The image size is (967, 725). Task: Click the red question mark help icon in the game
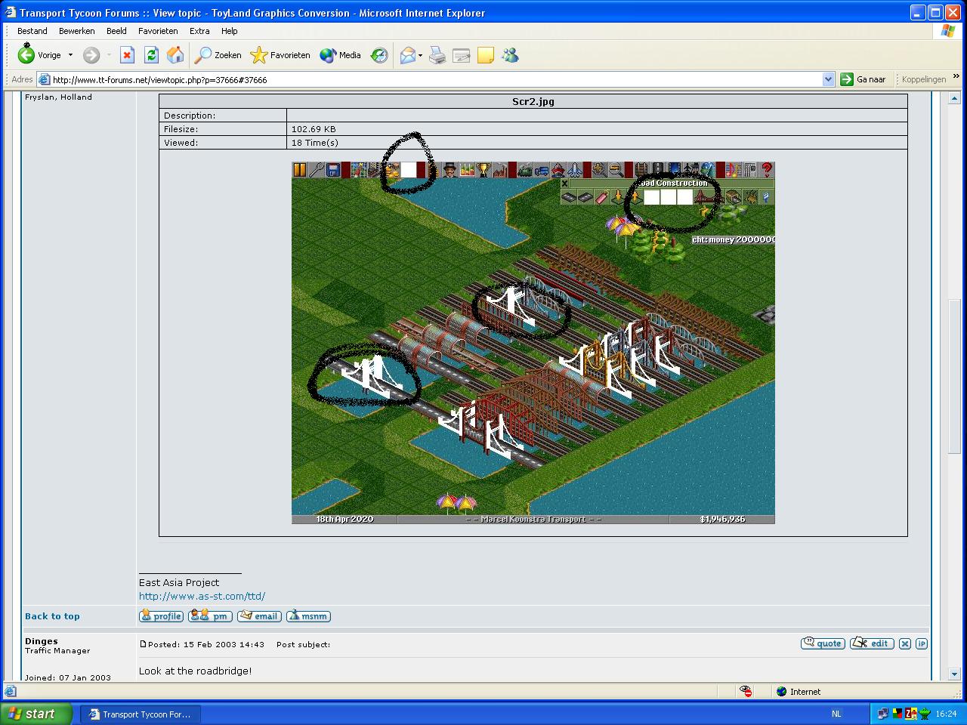point(767,170)
